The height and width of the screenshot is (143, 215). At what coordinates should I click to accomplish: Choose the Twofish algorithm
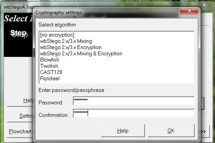[49, 66]
